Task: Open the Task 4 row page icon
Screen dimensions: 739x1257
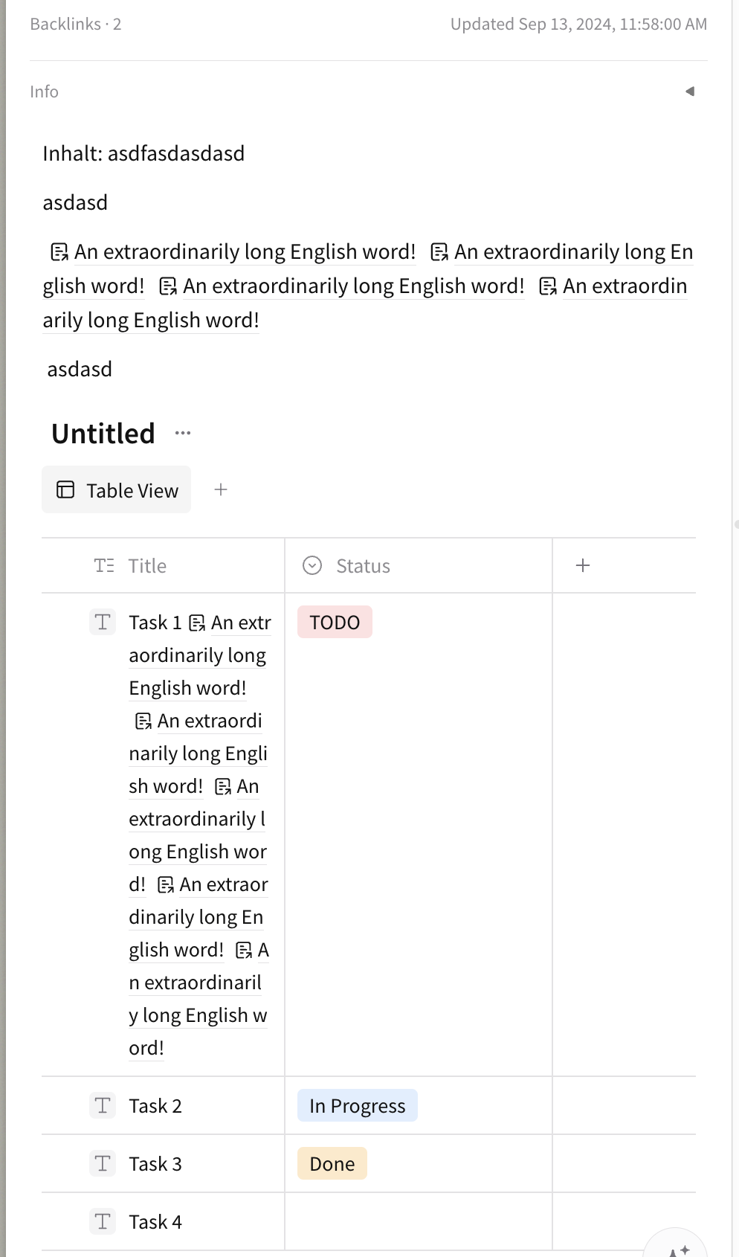Action: pos(103,1221)
